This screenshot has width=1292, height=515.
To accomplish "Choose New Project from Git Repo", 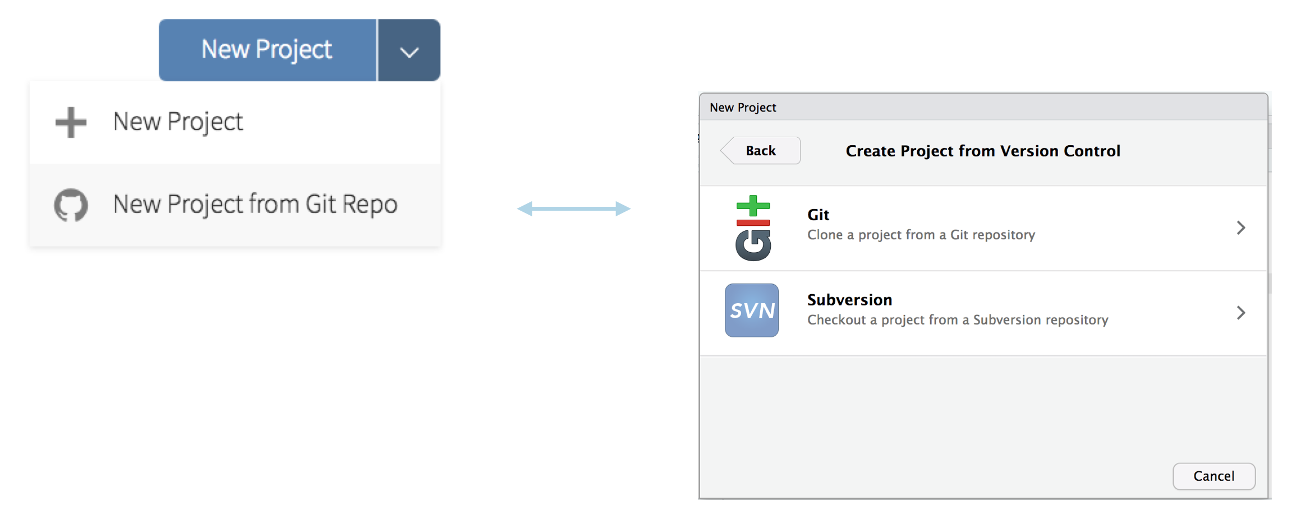I will point(235,205).
